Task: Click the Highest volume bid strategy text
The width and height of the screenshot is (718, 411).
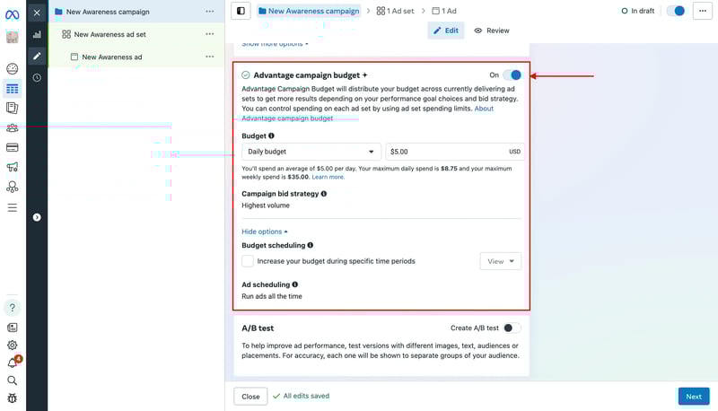Action: coord(266,205)
